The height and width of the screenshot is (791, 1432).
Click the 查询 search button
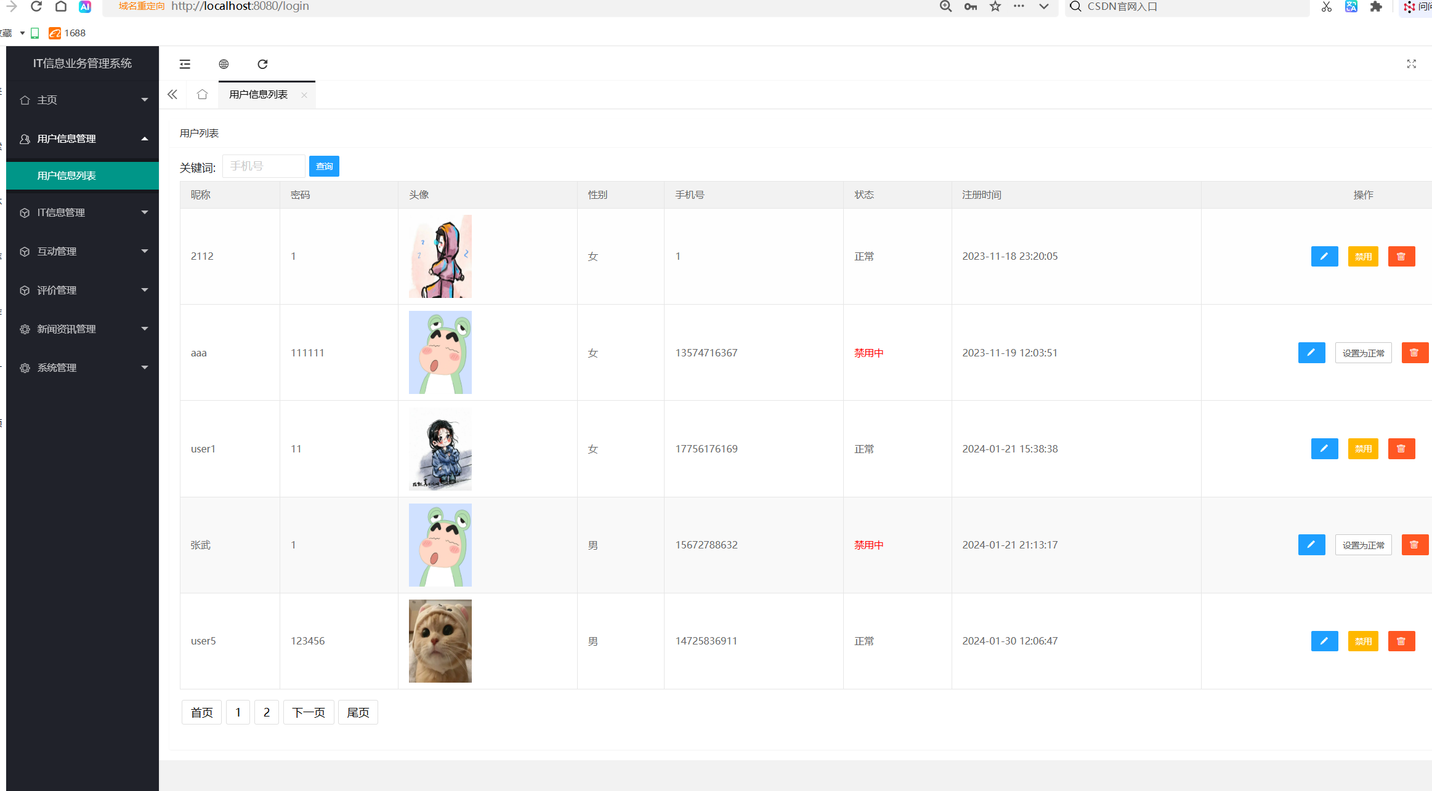(x=324, y=166)
